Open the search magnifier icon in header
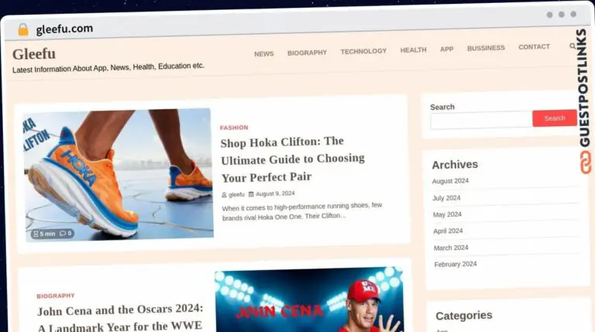Viewport: 595px width, 332px height. 573,46
